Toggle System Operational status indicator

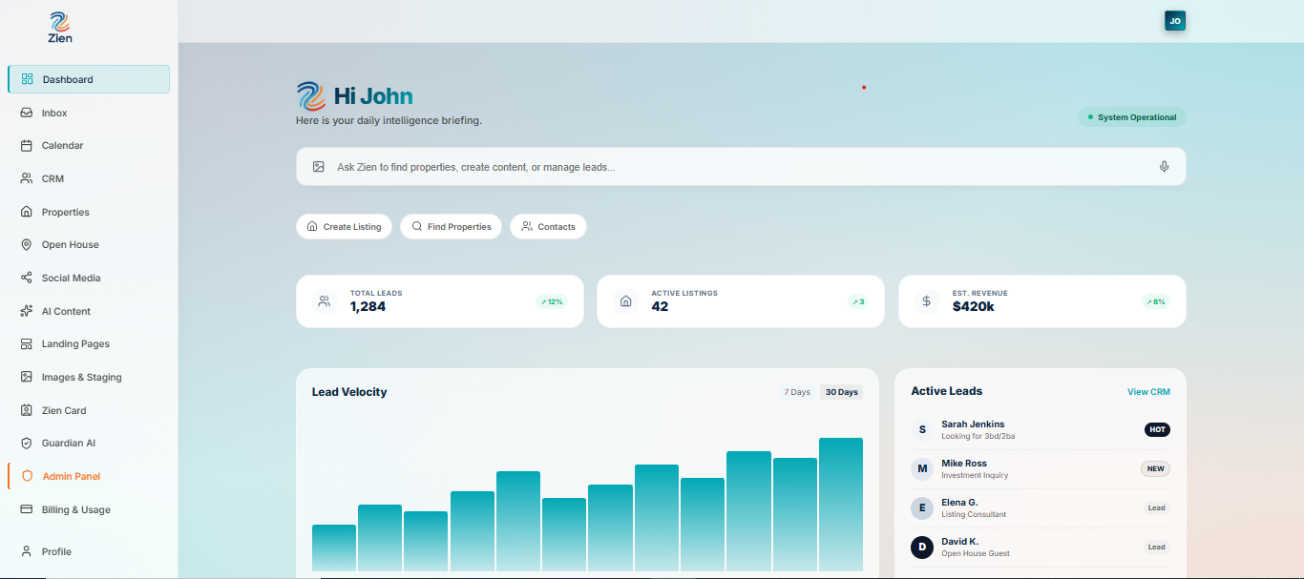tap(1131, 116)
